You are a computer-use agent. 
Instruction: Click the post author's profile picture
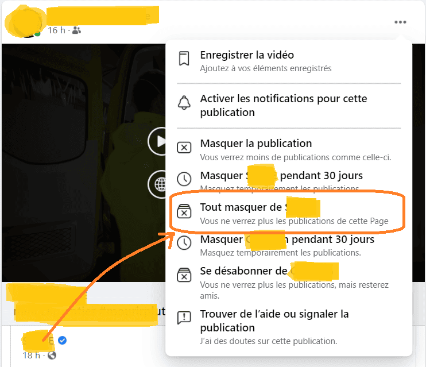tap(22, 22)
